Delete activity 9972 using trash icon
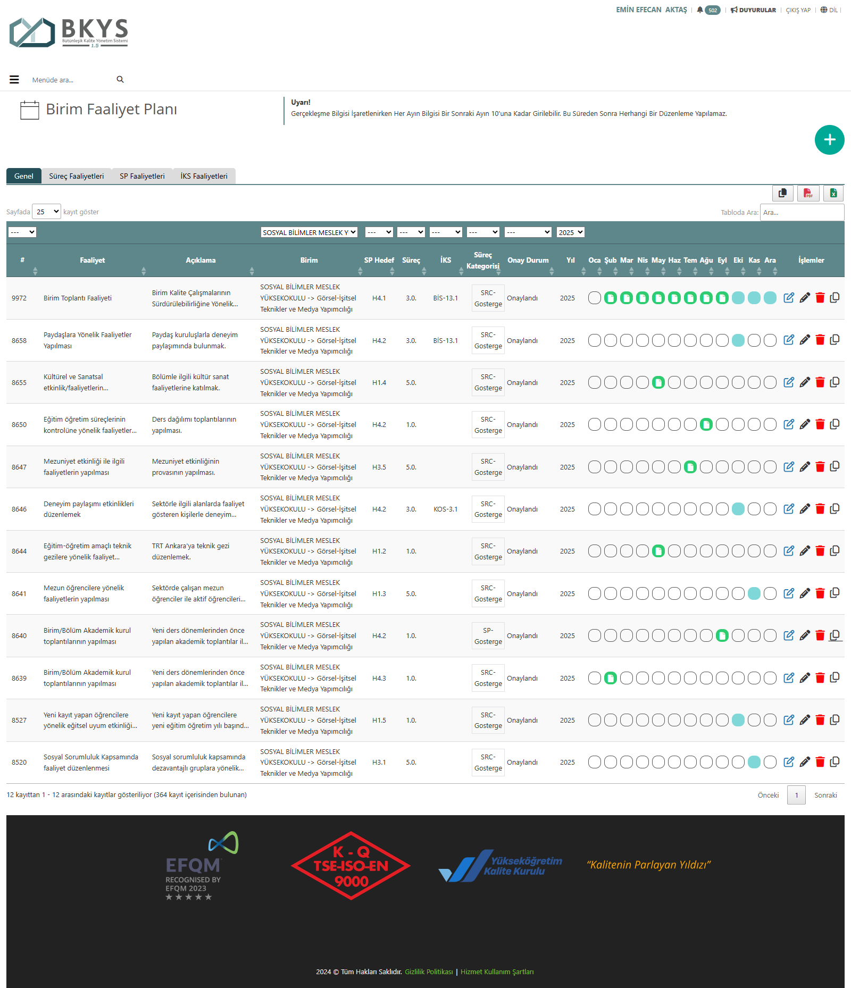The image size is (851, 988). (820, 298)
